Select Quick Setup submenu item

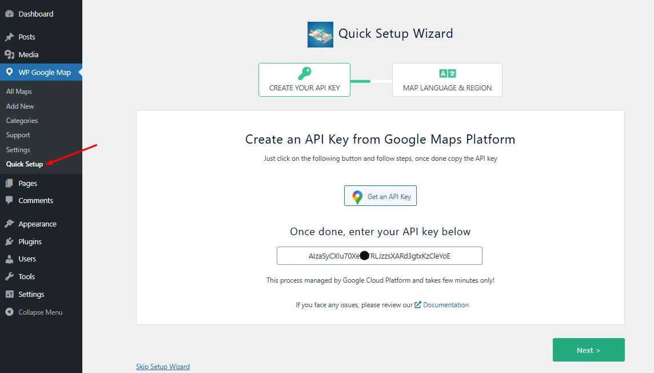[x=25, y=164]
